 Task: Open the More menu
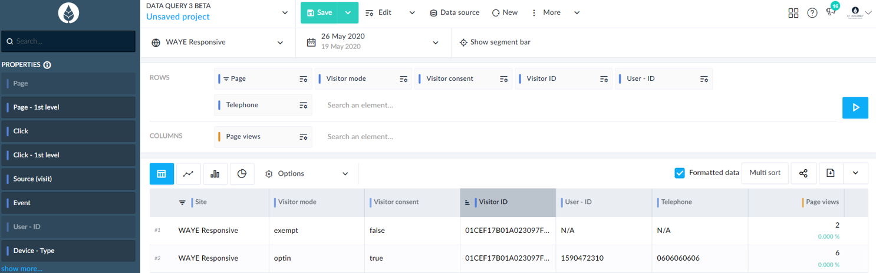[554, 12]
